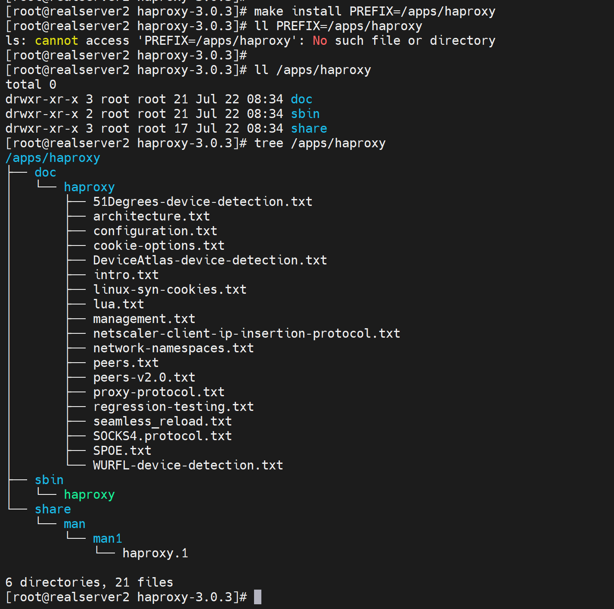The height and width of the screenshot is (609, 614).
Task: Select lua.txt in the doc tree
Action: [118, 304]
